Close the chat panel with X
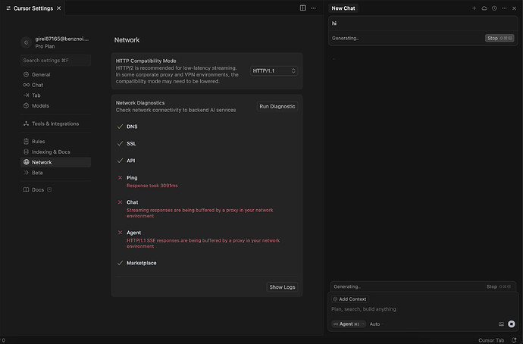523x344 pixels. pos(515,8)
